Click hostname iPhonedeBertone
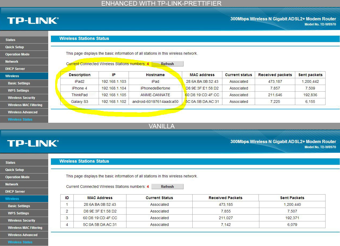 (155, 88)
